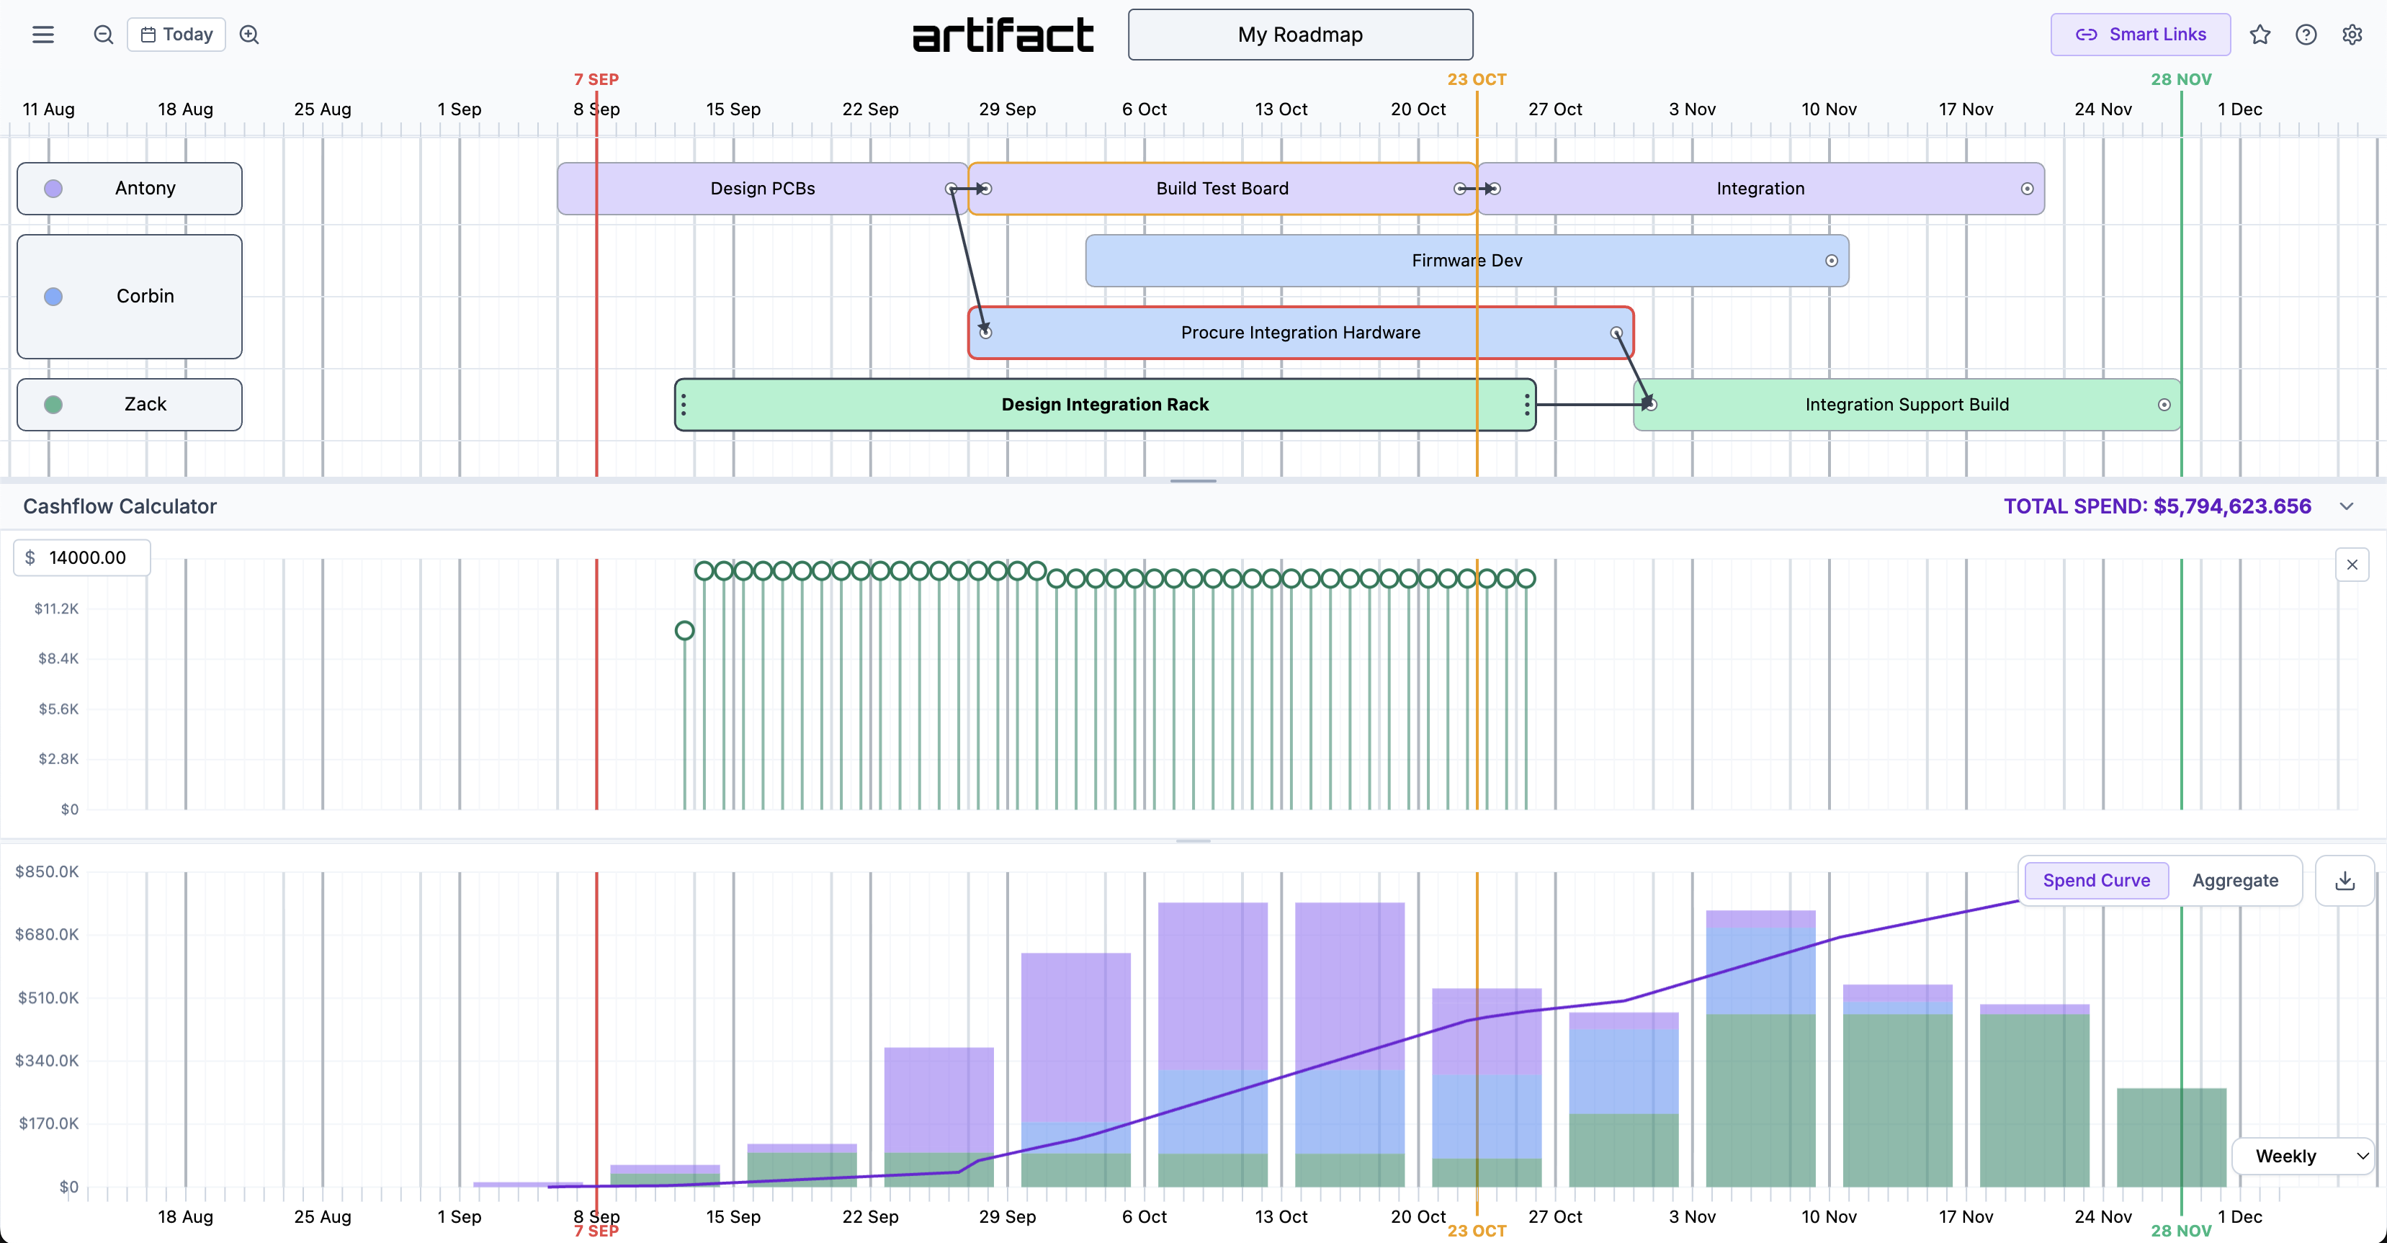Click the zoom in magnifier icon

249,35
